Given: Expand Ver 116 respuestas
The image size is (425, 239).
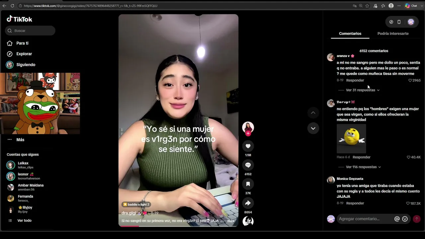Looking at the screenshot, I should (363, 167).
